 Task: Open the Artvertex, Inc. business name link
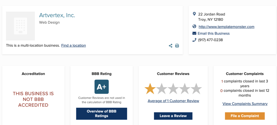click(57, 15)
